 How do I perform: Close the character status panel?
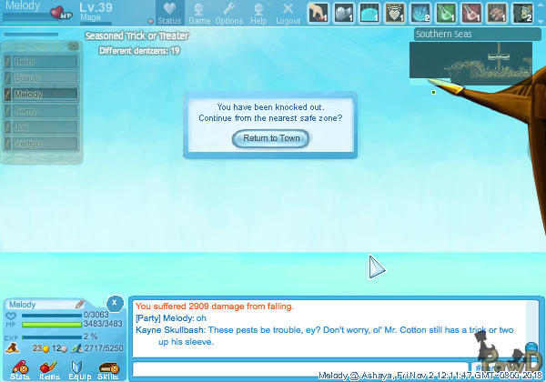click(x=114, y=303)
